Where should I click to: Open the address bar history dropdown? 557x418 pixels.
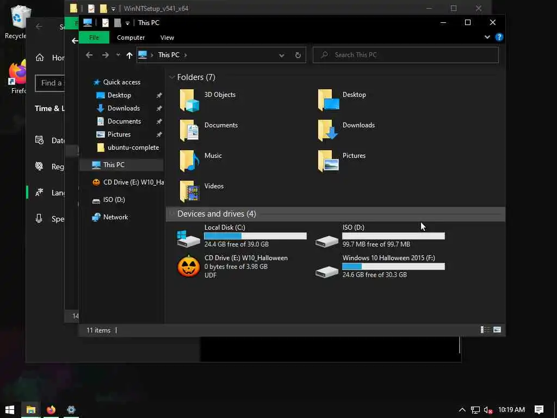[x=282, y=56]
